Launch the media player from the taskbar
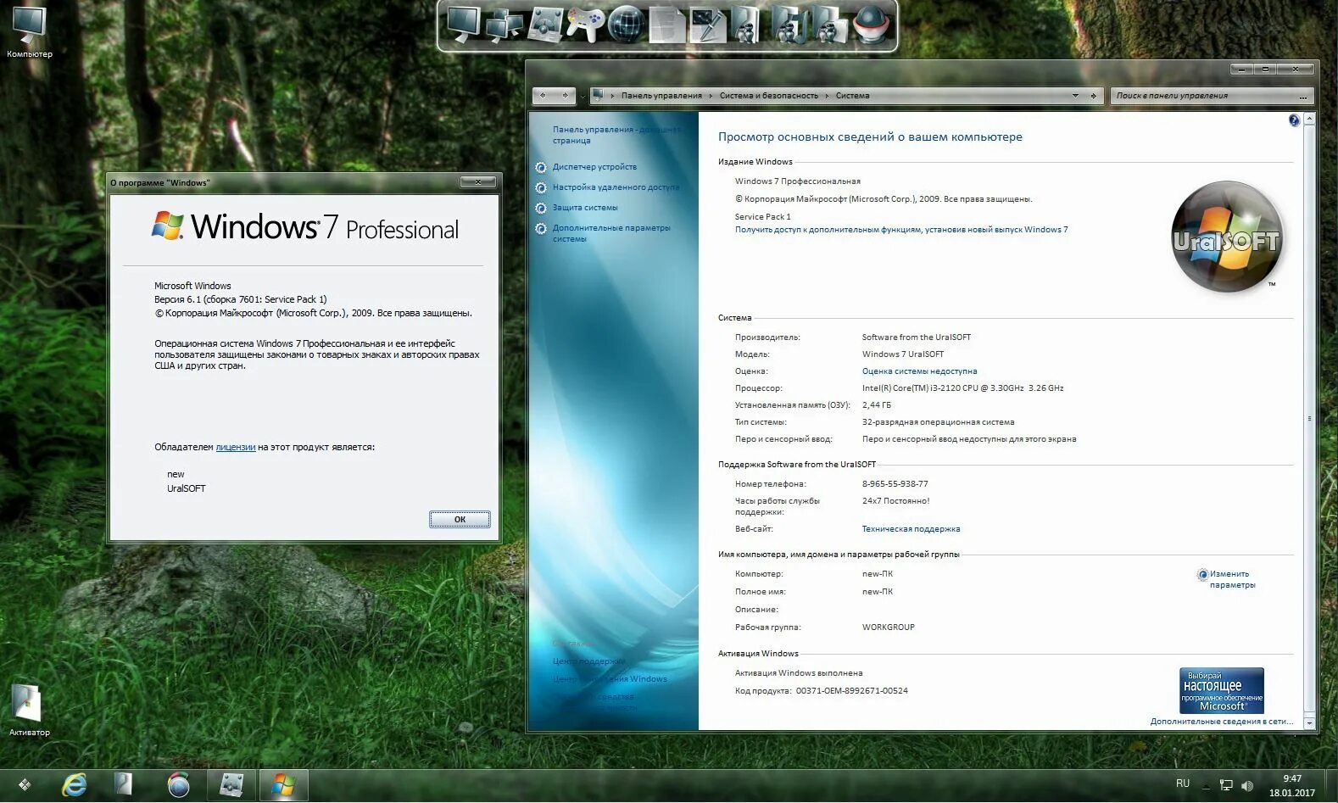 178,785
